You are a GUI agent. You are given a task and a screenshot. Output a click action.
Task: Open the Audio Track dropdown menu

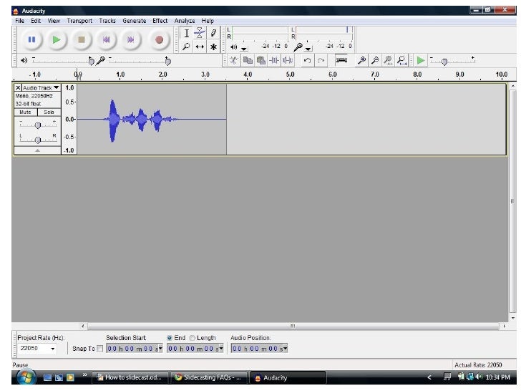click(42, 87)
